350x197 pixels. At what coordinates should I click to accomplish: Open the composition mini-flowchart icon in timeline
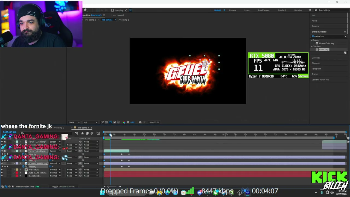coord(76,133)
